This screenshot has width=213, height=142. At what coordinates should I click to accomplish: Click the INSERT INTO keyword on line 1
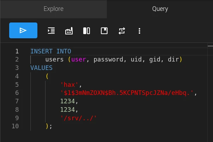[51, 51]
